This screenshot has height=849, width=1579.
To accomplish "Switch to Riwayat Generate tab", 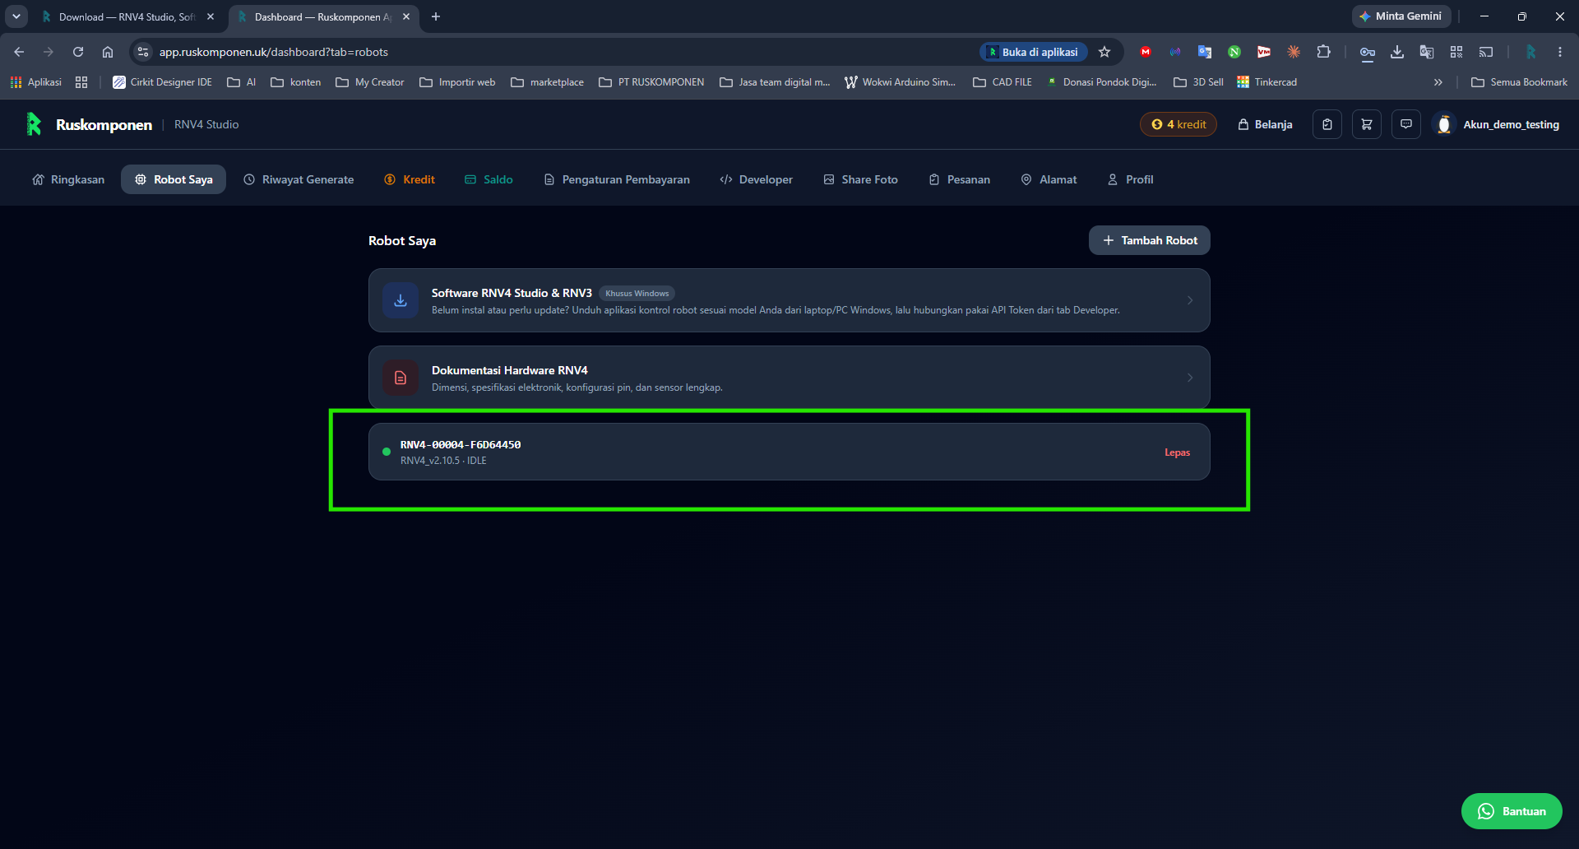I will [x=299, y=179].
